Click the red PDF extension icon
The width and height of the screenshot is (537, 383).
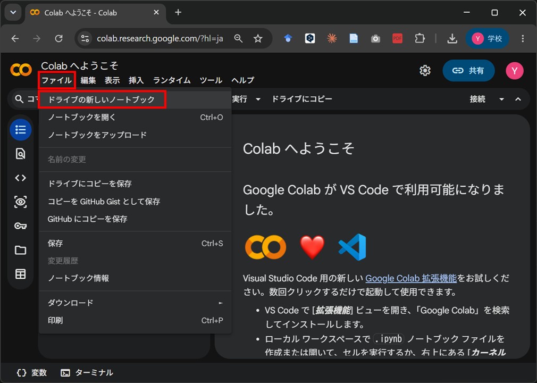point(397,38)
